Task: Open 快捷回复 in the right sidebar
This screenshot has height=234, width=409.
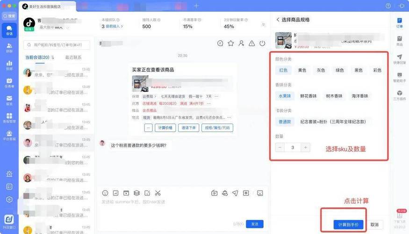Action: (400, 59)
